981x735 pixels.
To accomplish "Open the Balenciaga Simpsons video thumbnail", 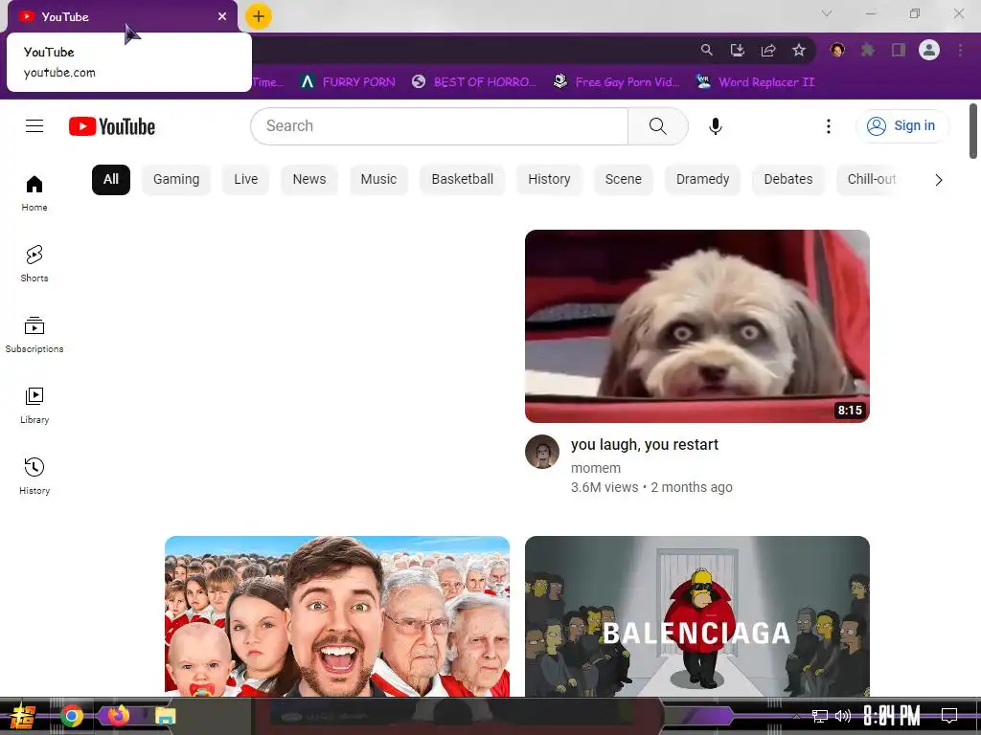I will pyautogui.click(x=697, y=616).
